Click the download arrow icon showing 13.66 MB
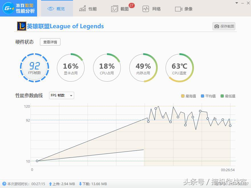The width and height of the screenshot is (251, 188). point(81,184)
